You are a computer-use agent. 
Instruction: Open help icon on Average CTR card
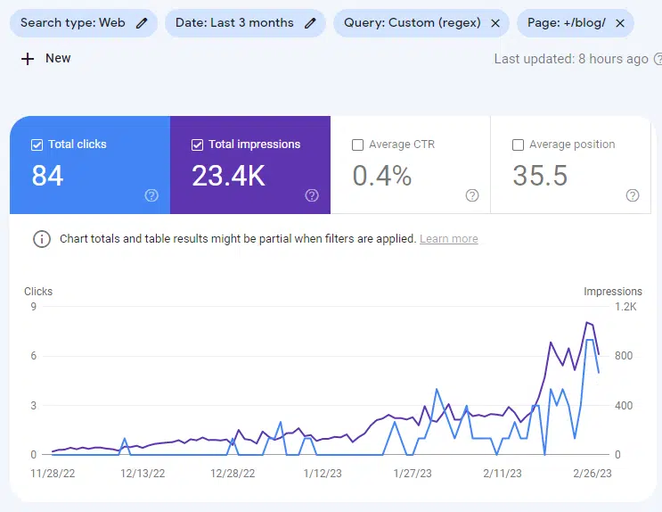coord(472,195)
